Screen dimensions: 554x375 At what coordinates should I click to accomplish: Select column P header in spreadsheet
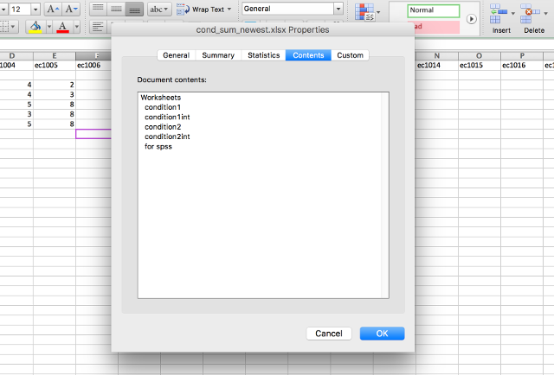(x=522, y=56)
